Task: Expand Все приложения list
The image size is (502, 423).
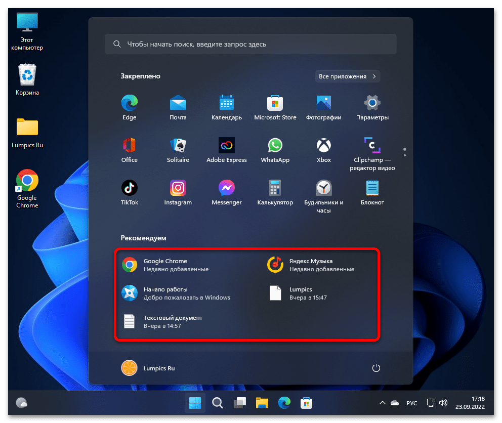Action: 347,76
